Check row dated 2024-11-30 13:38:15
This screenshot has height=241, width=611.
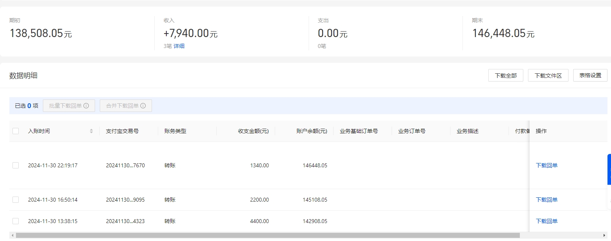tap(16, 221)
